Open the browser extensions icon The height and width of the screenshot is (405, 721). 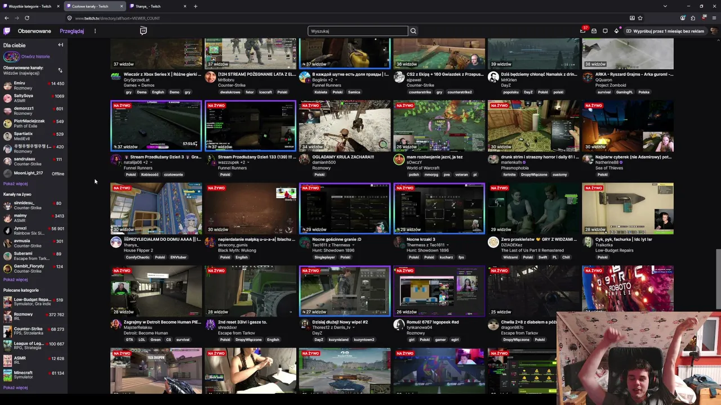coord(693,18)
